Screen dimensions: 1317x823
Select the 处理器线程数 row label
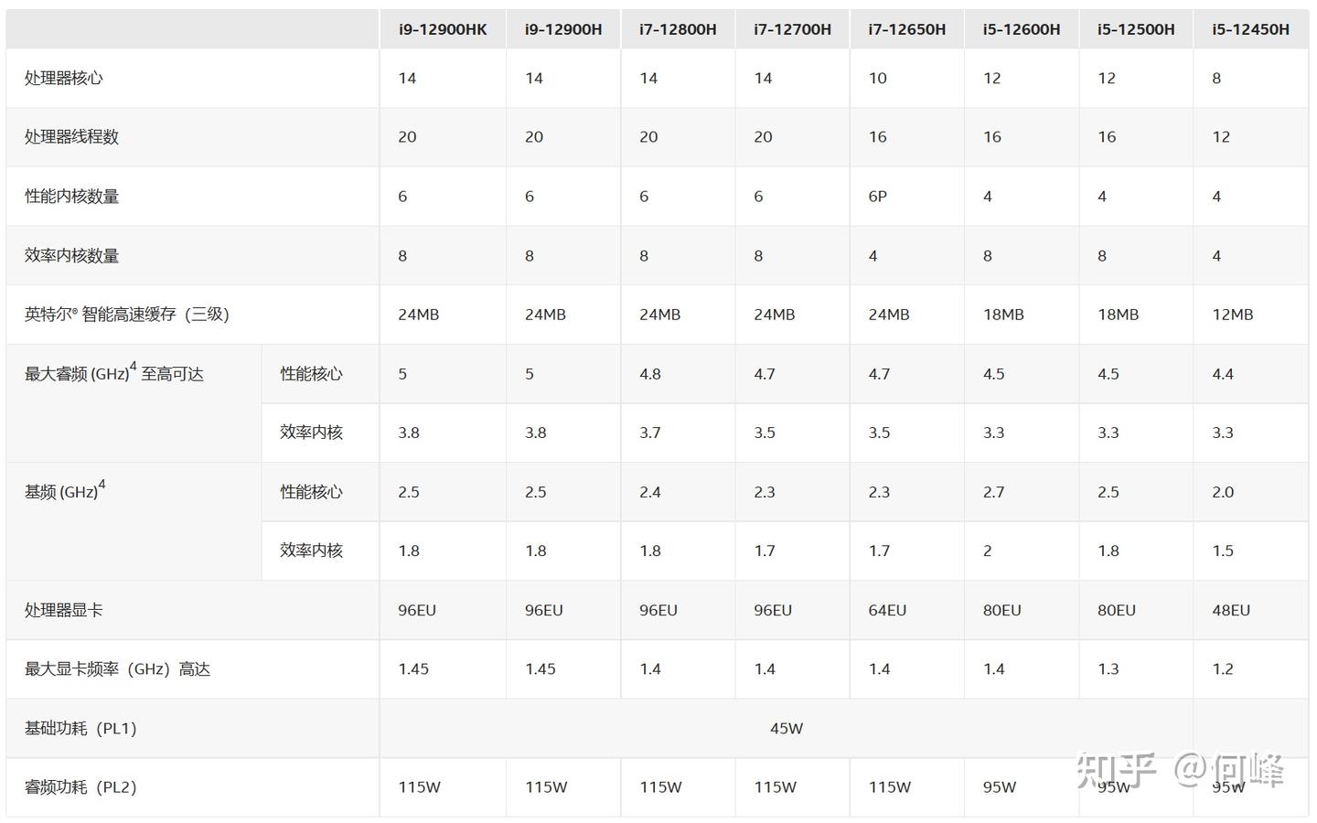(71, 137)
